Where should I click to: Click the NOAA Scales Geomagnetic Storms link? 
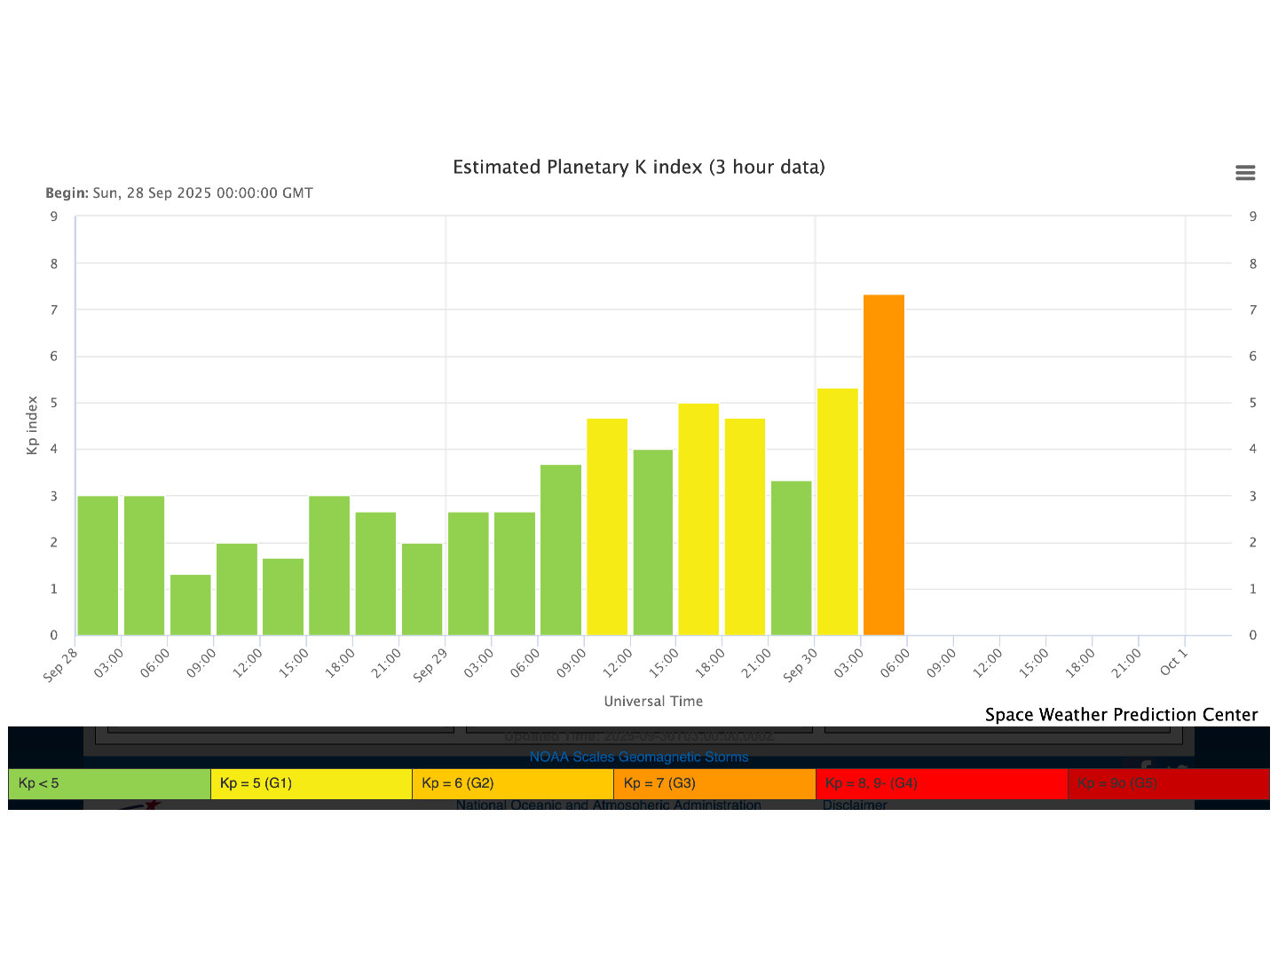(x=638, y=757)
